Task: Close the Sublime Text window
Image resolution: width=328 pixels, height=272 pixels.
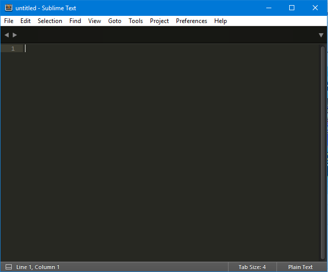Action: coord(315,8)
